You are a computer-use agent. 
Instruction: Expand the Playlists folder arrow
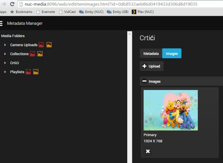pos(5,72)
